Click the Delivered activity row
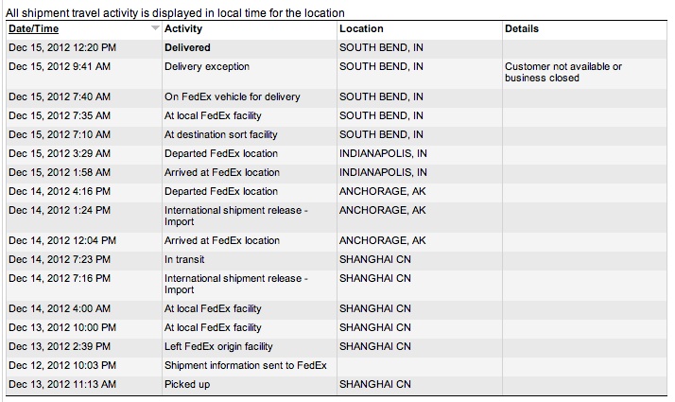This screenshot has width=675, height=402. pos(337,48)
